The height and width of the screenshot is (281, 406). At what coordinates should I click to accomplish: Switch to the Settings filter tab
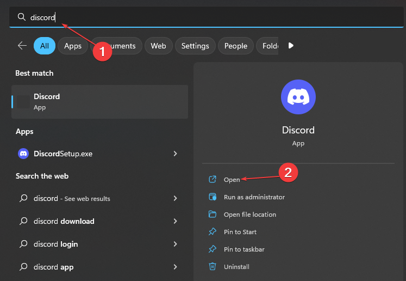pos(195,46)
